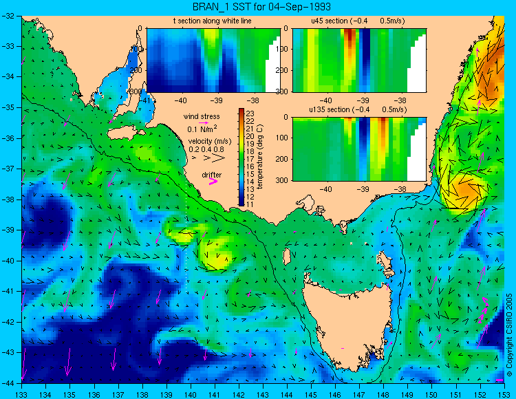Click latitude axis label -36

pos(9,138)
